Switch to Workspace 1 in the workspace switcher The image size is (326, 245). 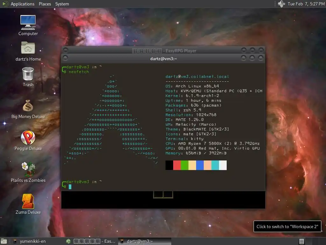(302, 241)
